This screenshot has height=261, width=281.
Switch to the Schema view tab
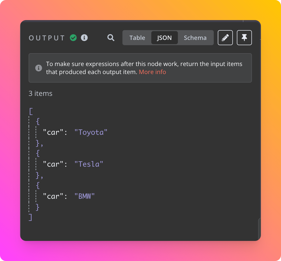coord(195,38)
